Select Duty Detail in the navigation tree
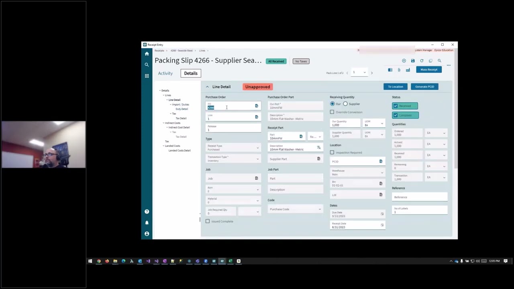This screenshot has width=514, height=289. tap(182, 109)
